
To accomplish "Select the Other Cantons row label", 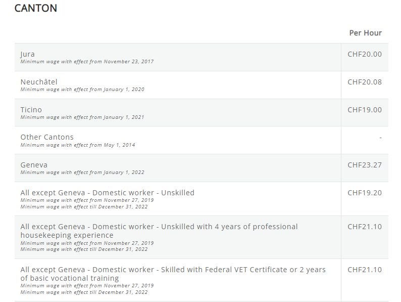I will [47, 137].
